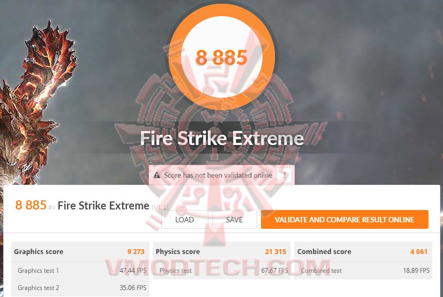Select the Physics score header row
Viewport: 443px width, 297px height.
[x=221, y=251]
